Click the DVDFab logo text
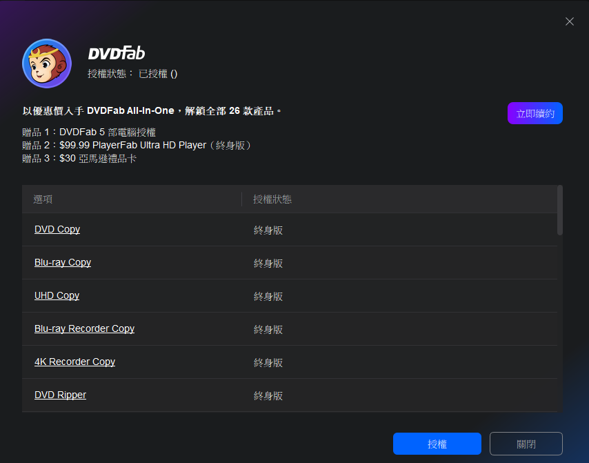This screenshot has width=589, height=463. pos(117,53)
